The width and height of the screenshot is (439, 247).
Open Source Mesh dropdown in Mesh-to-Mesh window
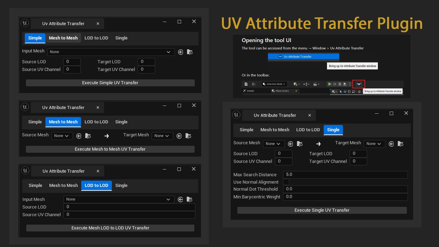62,136
